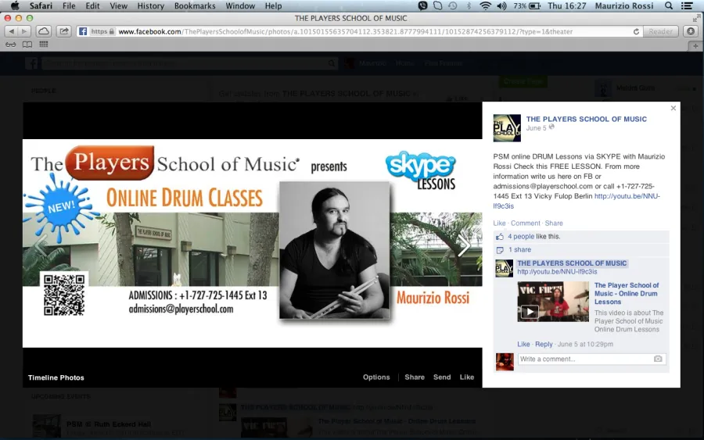The height and width of the screenshot is (440, 704).
Task: Show the bookmarks book icon
Action: (x=27, y=45)
